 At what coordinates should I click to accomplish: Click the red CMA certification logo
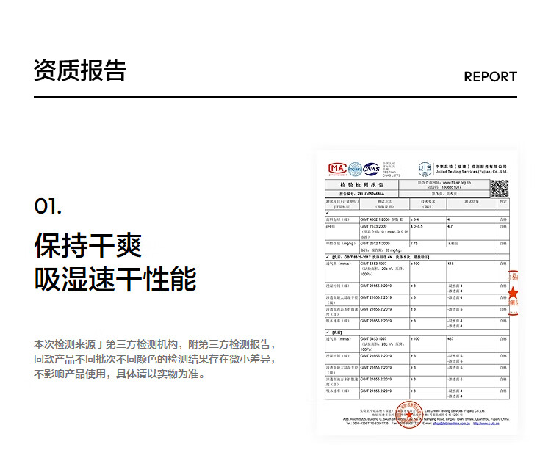(337, 169)
